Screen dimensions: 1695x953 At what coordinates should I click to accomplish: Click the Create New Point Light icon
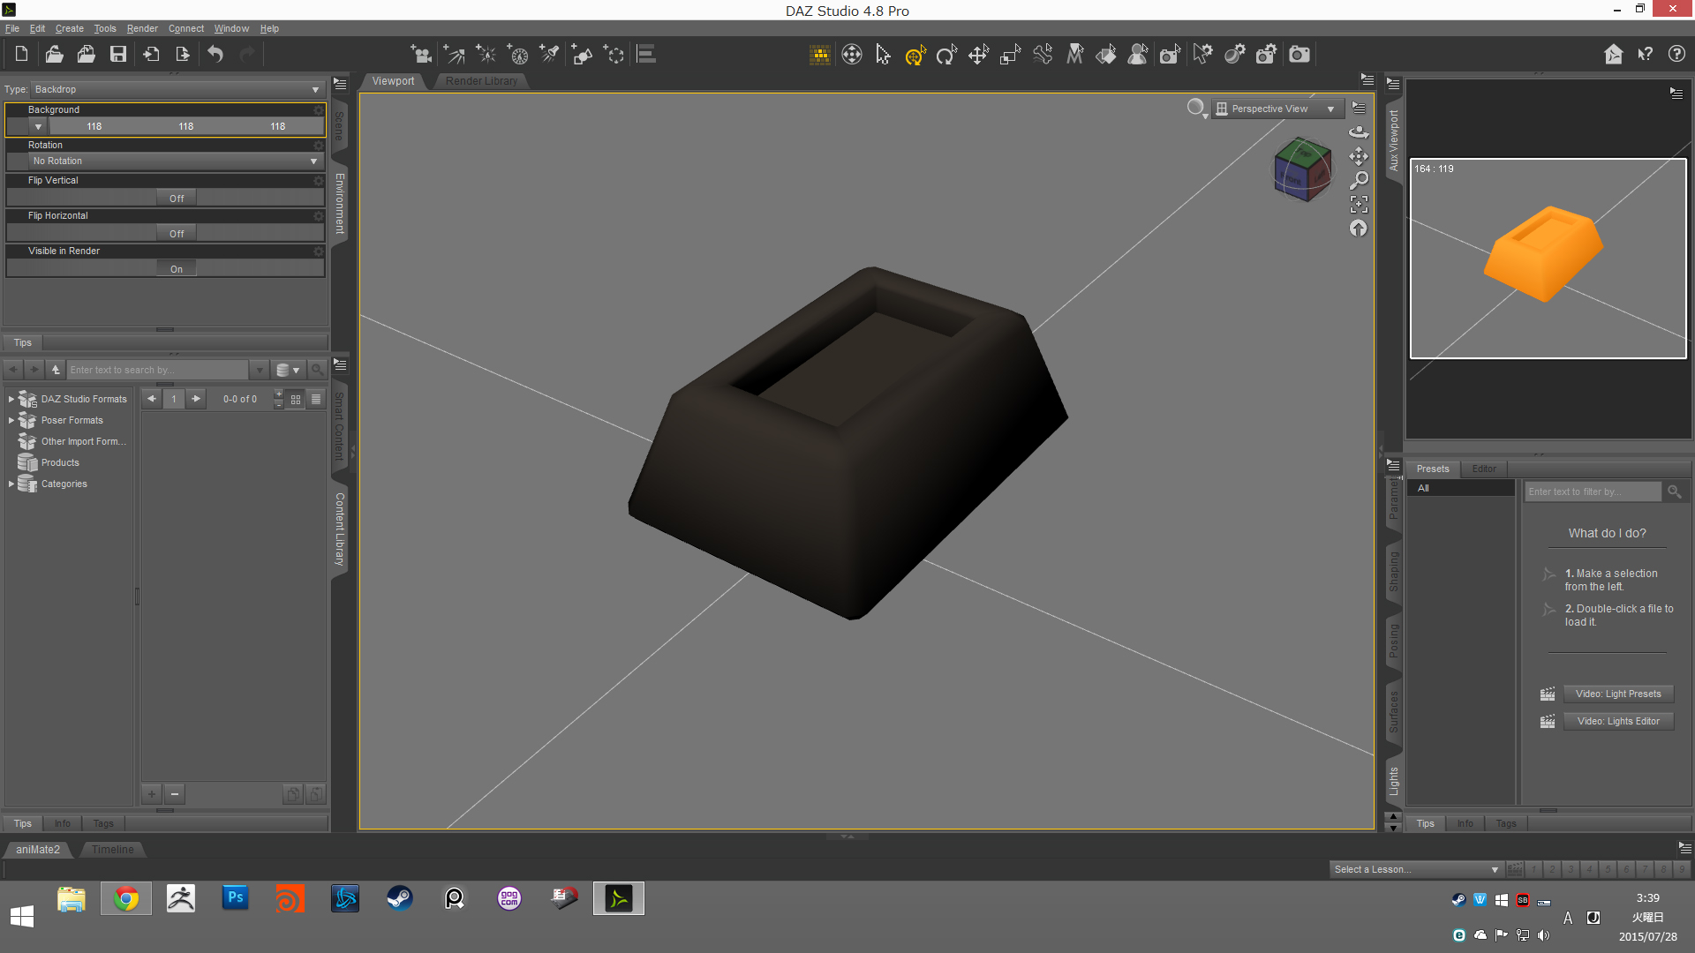click(x=486, y=54)
